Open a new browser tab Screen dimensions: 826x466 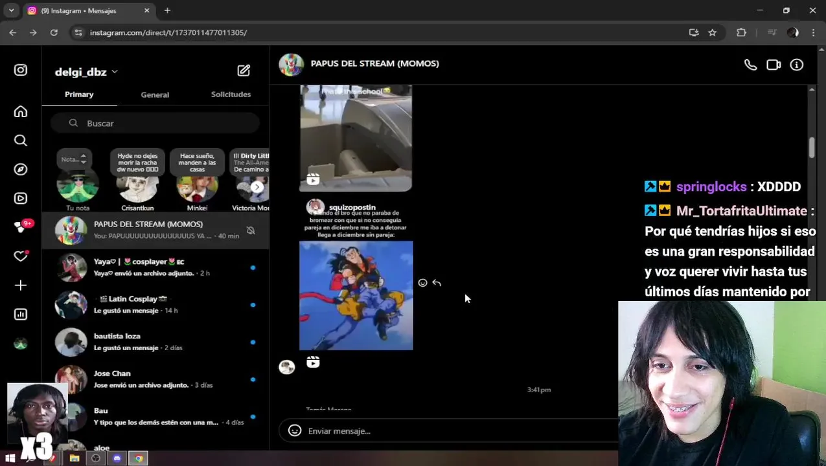tap(167, 10)
